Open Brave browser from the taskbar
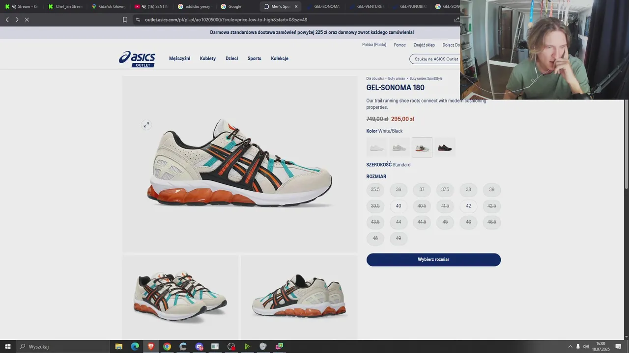This screenshot has height=353, width=629. [151, 347]
